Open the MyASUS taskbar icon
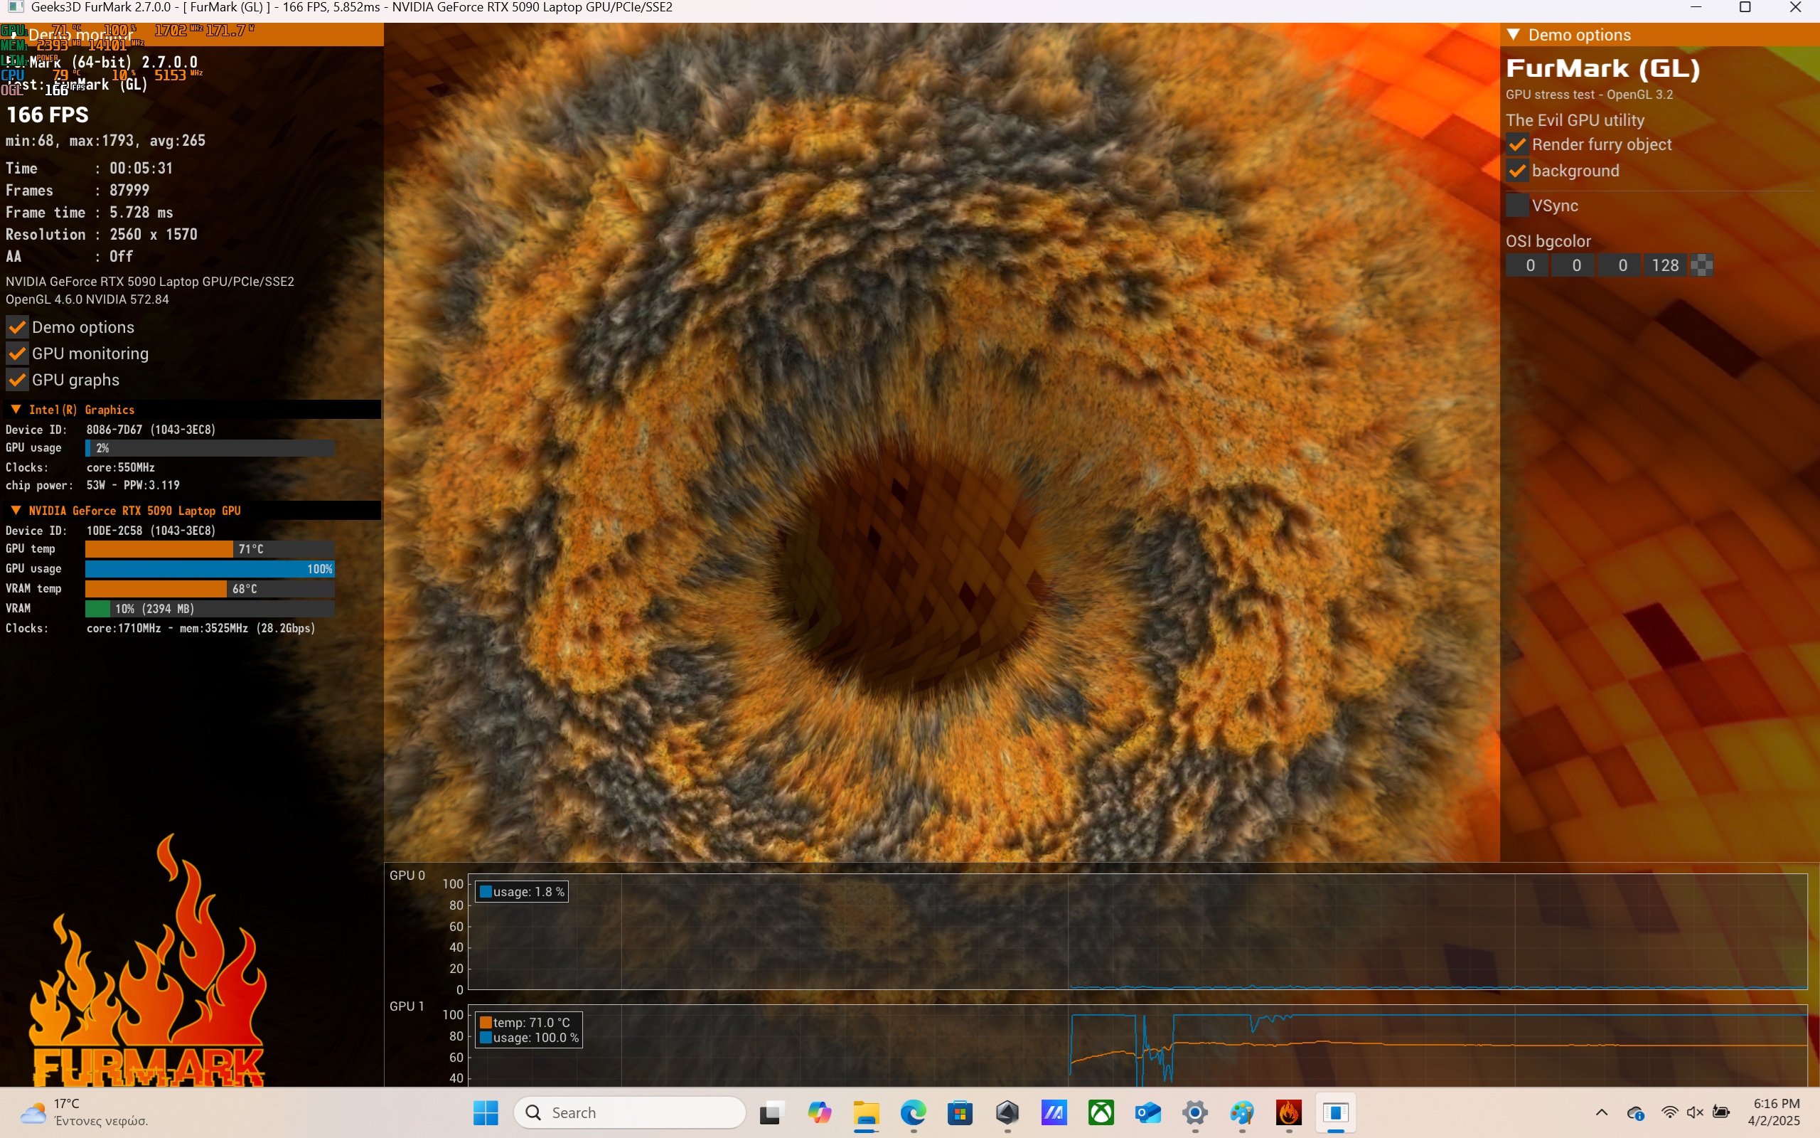Viewport: 1820px width, 1138px height. click(x=1054, y=1112)
